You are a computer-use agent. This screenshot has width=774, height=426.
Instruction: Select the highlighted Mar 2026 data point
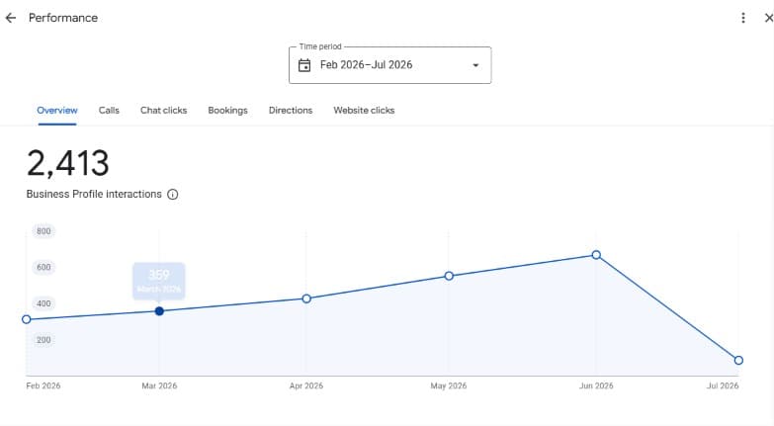click(x=159, y=311)
